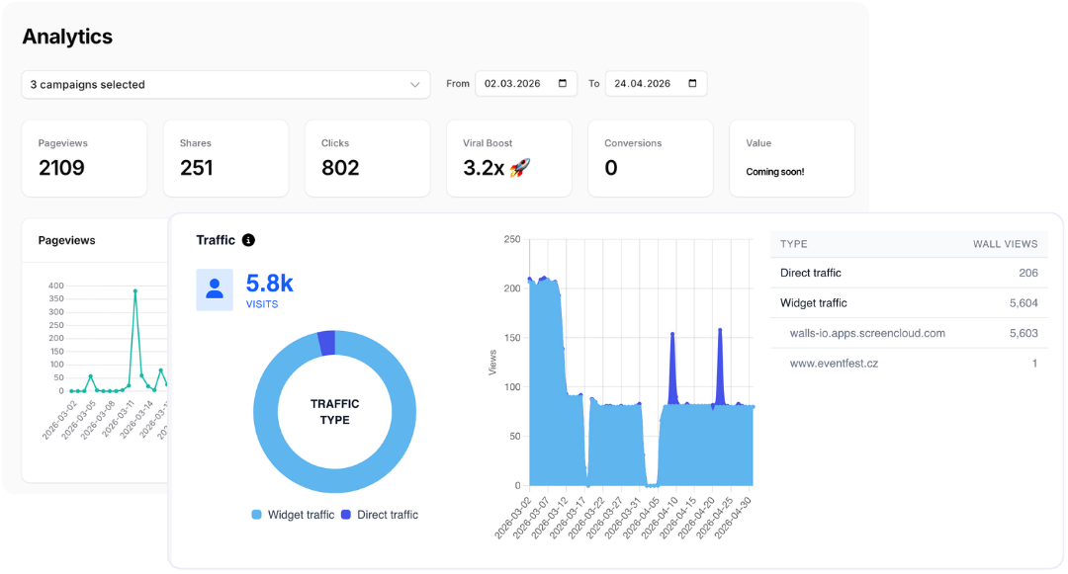Click the 5,604 Widget traffic value
Image resolution: width=1068 pixels, height=574 pixels.
click(1023, 303)
